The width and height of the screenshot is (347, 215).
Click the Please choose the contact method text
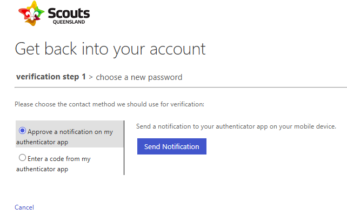[x=109, y=104]
